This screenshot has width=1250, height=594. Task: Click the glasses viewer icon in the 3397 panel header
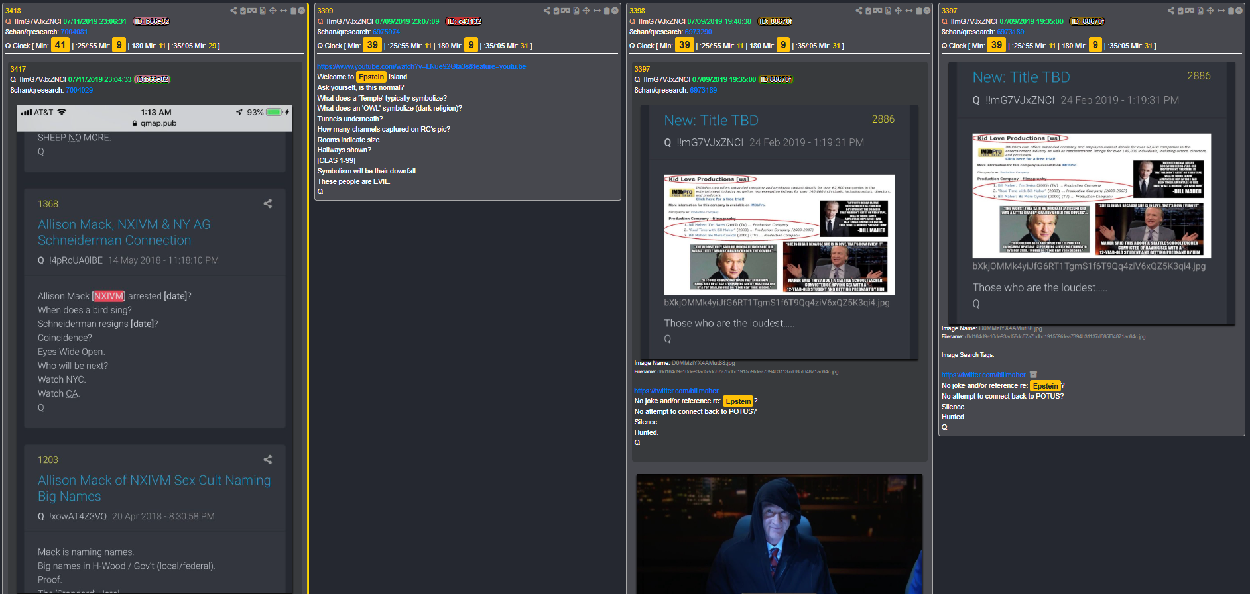[x=1190, y=11]
